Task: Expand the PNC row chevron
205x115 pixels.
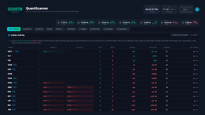Action: [39, 60]
